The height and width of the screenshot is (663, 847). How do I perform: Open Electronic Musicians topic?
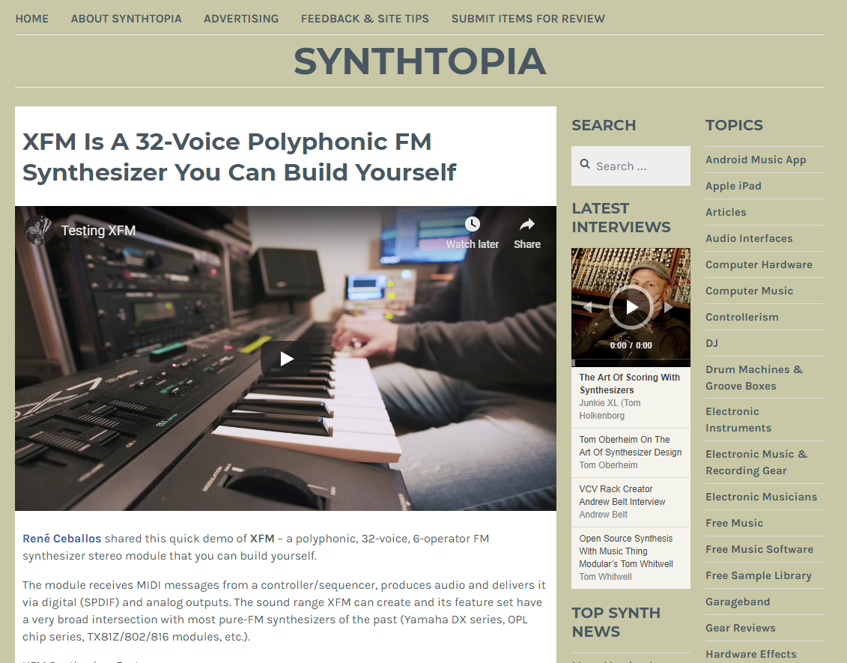point(761,497)
